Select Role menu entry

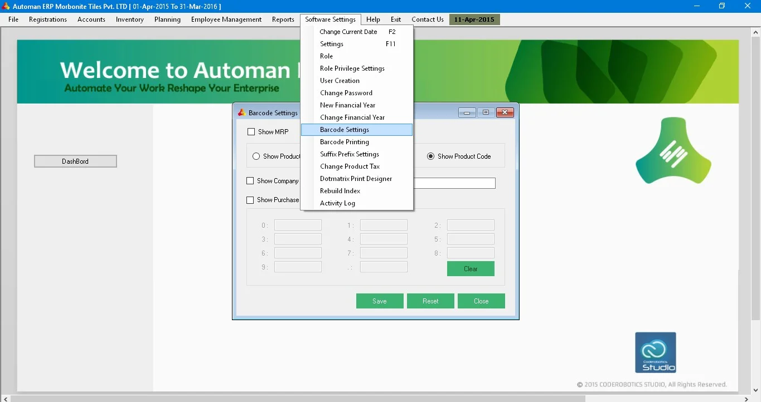357,56
